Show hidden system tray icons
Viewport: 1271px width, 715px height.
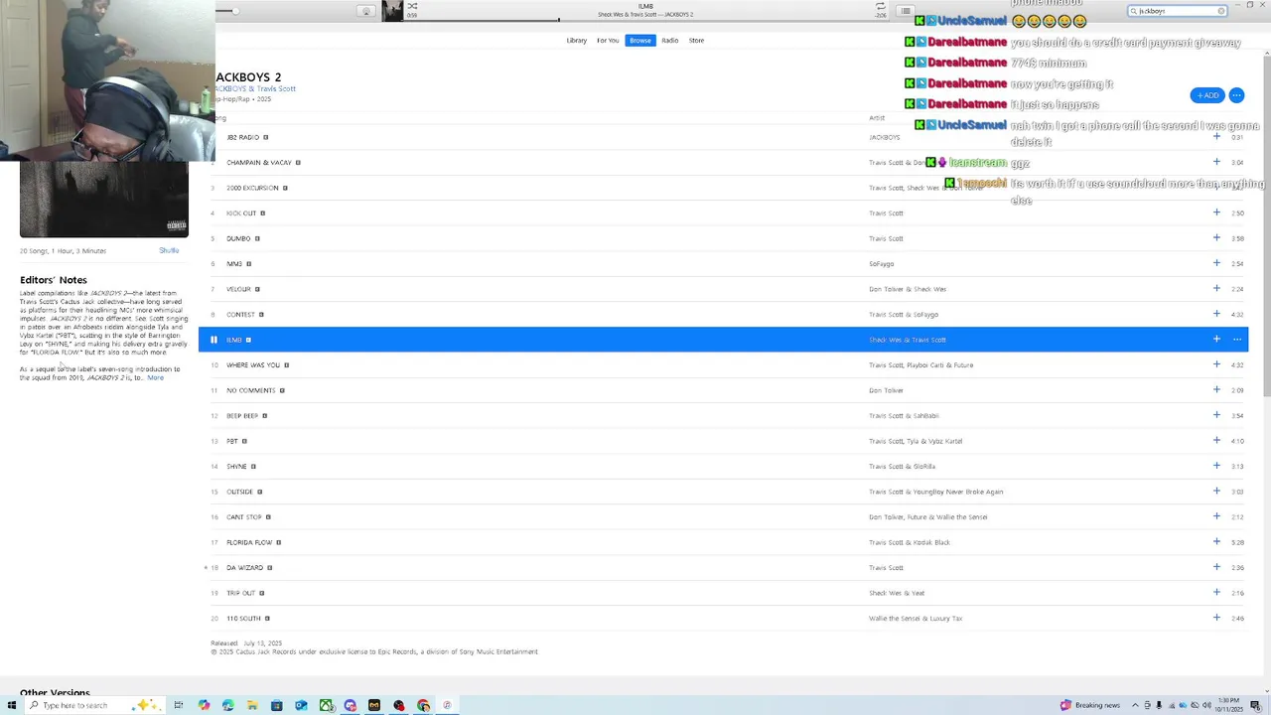(1135, 705)
